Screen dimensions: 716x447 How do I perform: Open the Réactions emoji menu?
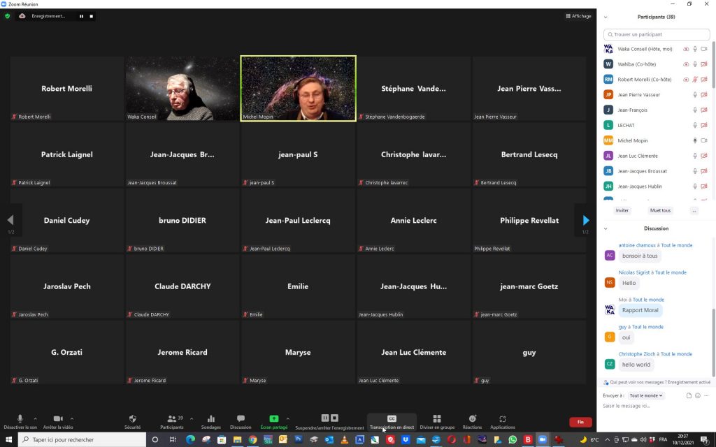472,421
